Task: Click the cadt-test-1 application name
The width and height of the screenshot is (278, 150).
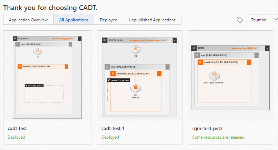Action: click(x=113, y=128)
